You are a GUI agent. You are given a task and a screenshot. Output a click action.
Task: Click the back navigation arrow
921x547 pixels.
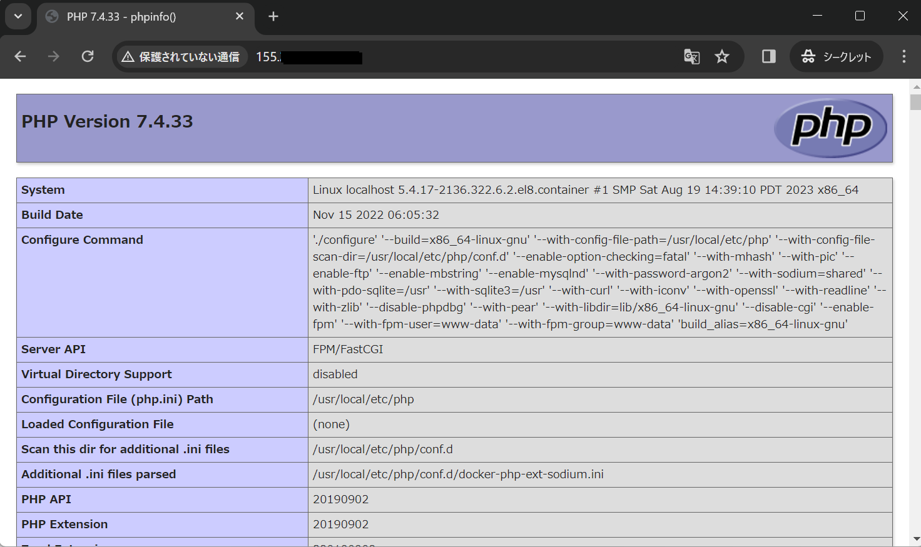(x=19, y=56)
